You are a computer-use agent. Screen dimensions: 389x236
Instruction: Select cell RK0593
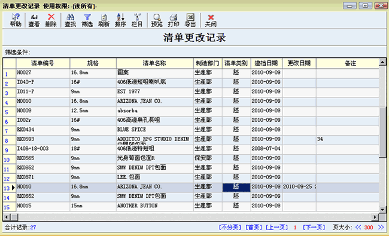click(x=43, y=139)
